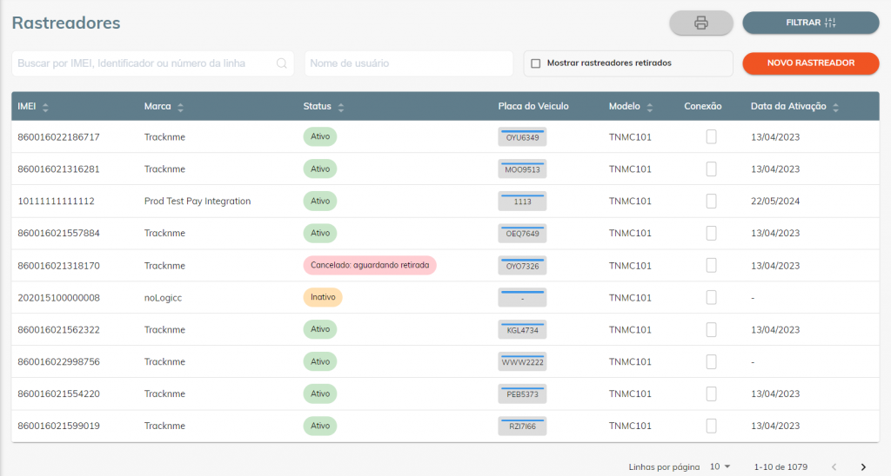
Task: Go to next page arrow
Action: [863, 467]
